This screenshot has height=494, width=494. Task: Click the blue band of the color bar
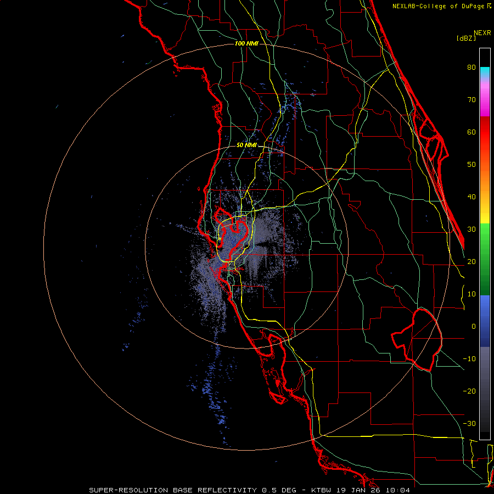click(x=485, y=321)
